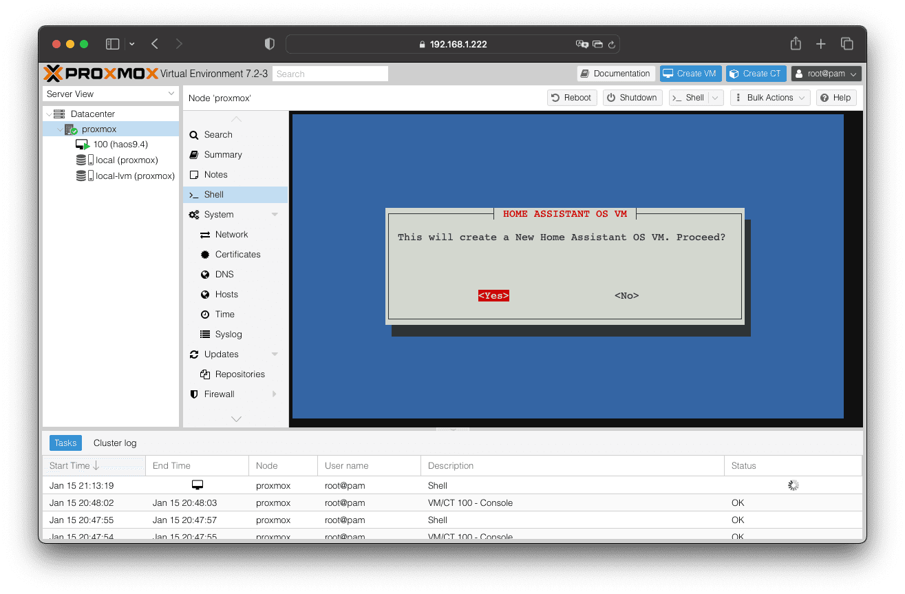This screenshot has height=594, width=905.
Task: Click Create CT button
Action: [x=756, y=74]
